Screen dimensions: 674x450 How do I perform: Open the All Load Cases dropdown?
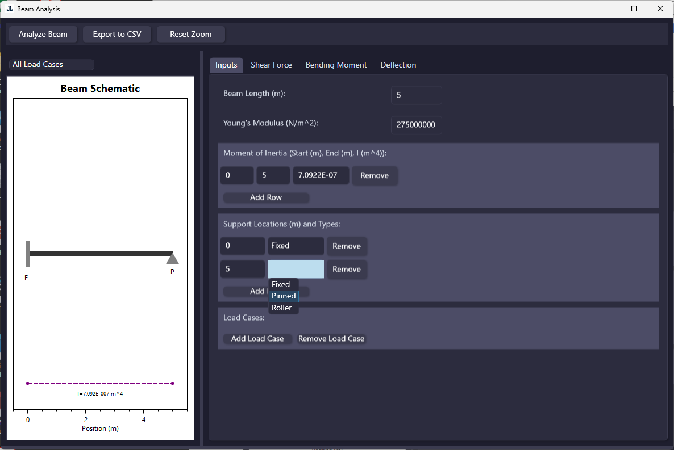click(51, 65)
